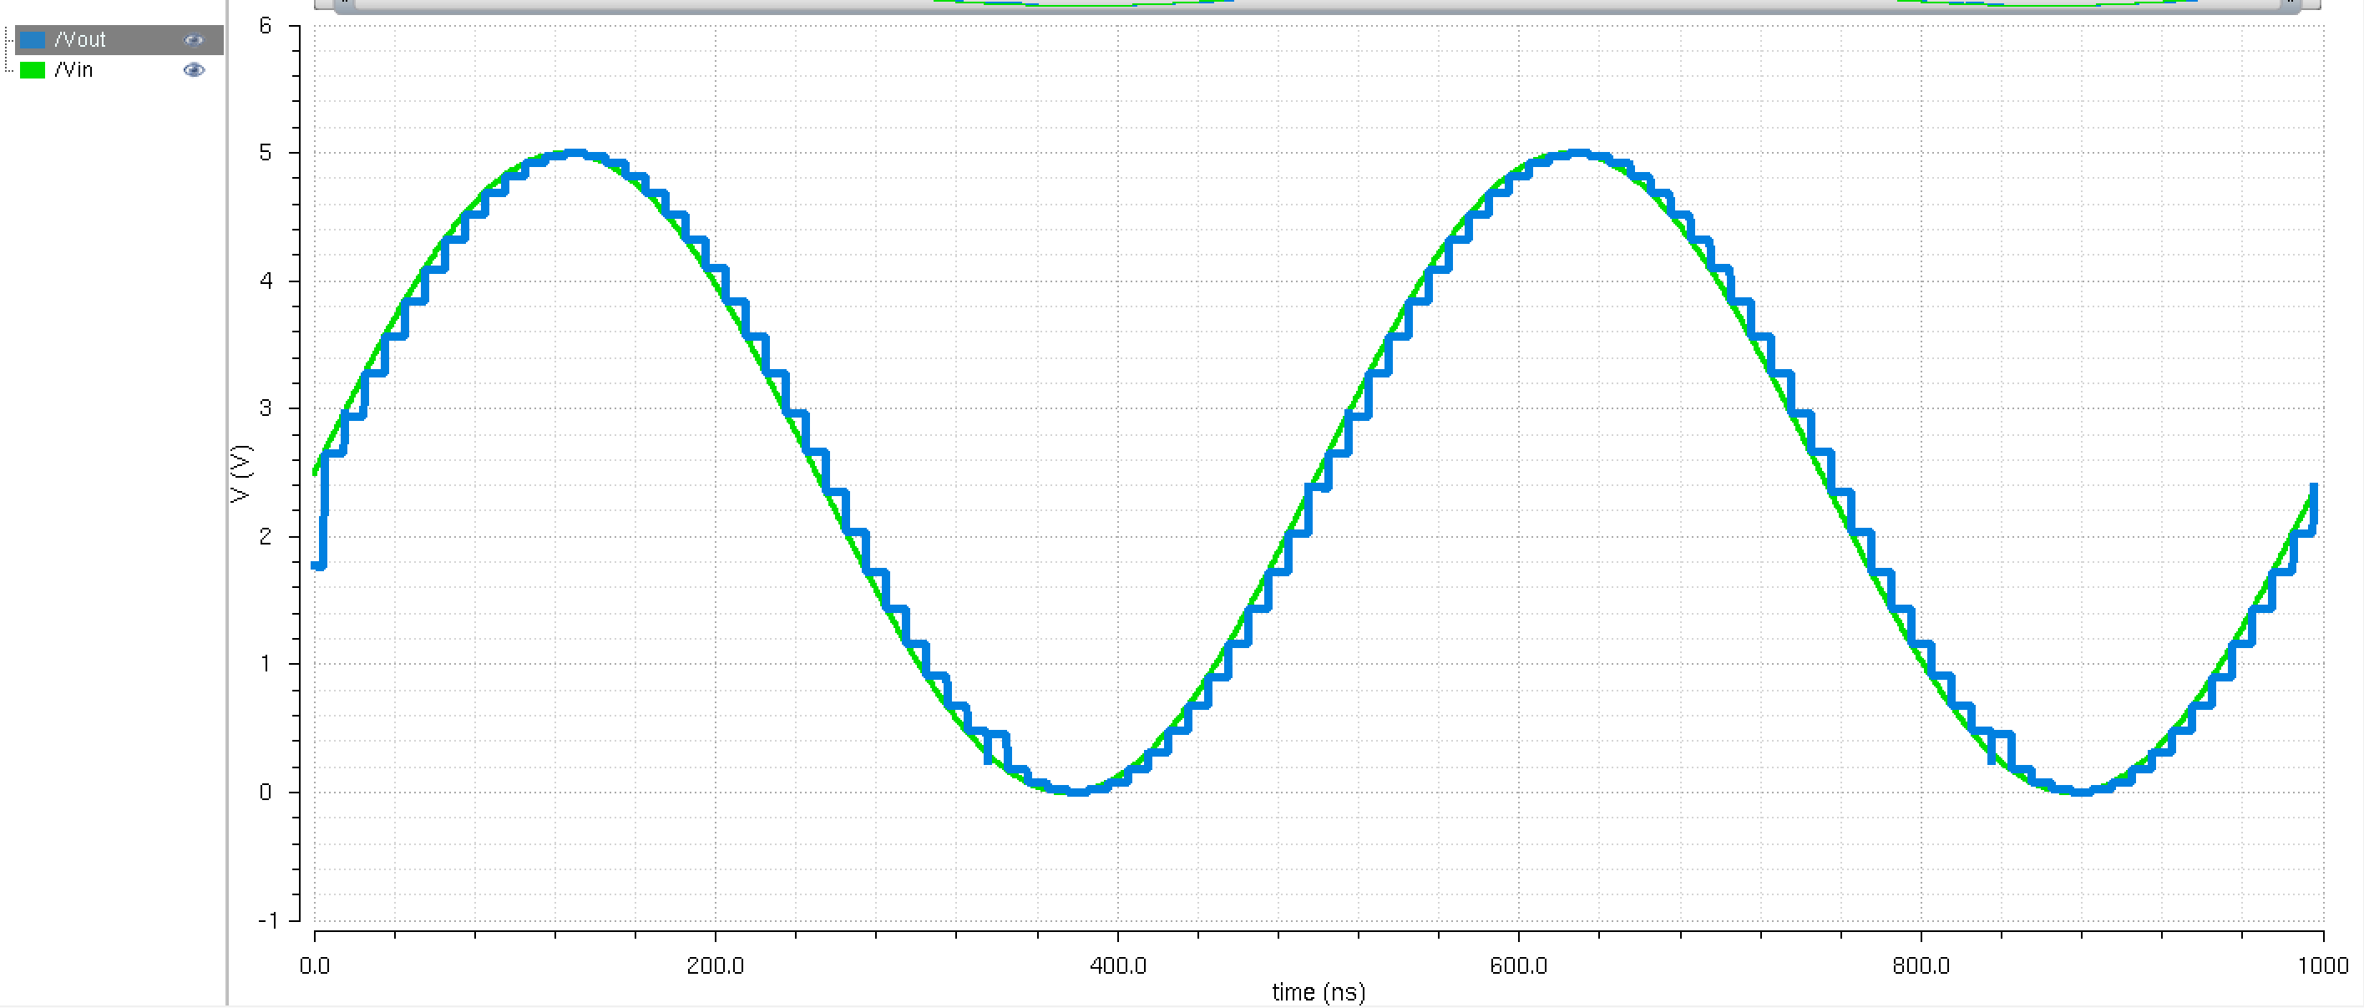Image resolution: width=2364 pixels, height=1008 pixels.
Task: Click the blue color swatch for /Vout
Action: tap(32, 39)
